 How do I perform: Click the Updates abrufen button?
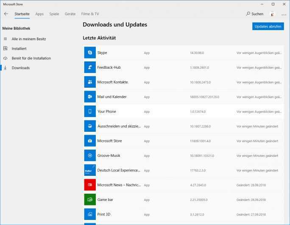268,26
